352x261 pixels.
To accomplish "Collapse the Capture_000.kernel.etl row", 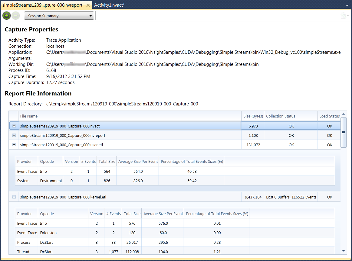I will [14, 197].
